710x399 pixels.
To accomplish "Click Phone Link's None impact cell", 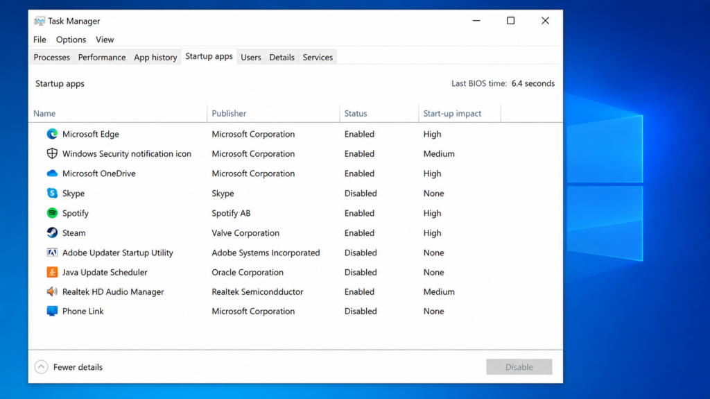I will click(x=433, y=311).
